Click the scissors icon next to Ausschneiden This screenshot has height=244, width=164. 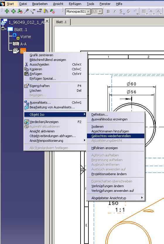point(27,64)
